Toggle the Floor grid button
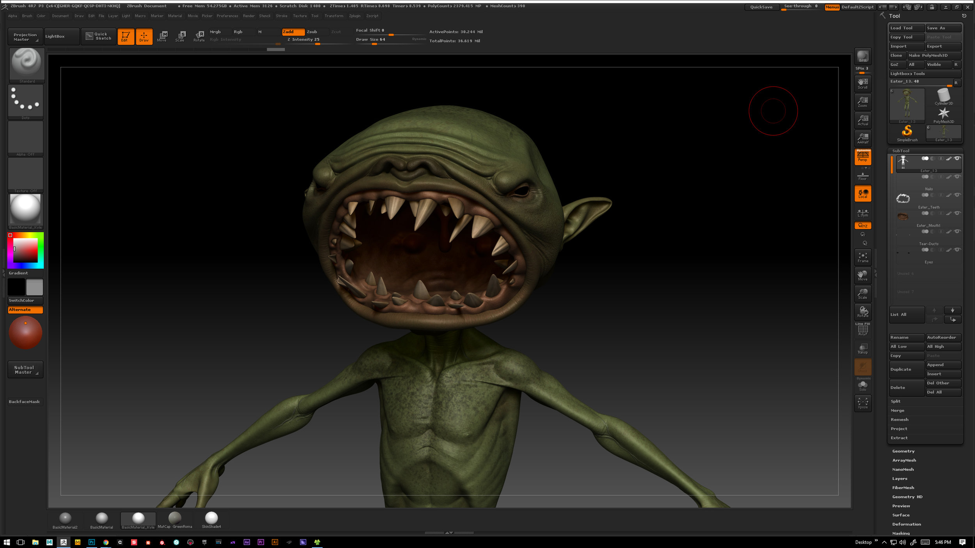 click(863, 176)
